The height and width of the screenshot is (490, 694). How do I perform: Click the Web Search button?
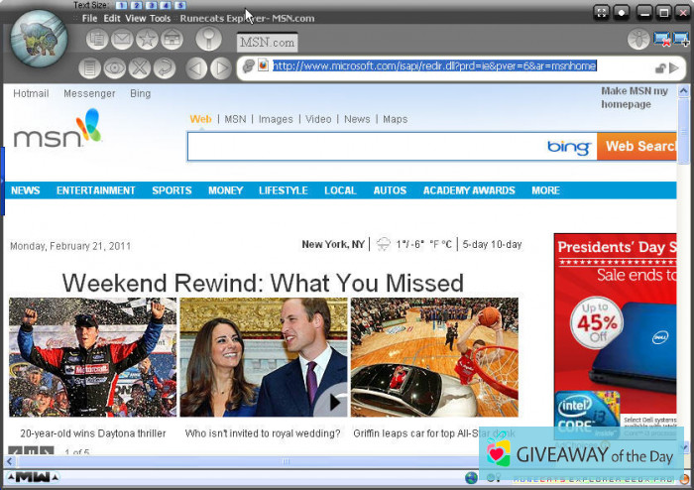click(x=639, y=147)
